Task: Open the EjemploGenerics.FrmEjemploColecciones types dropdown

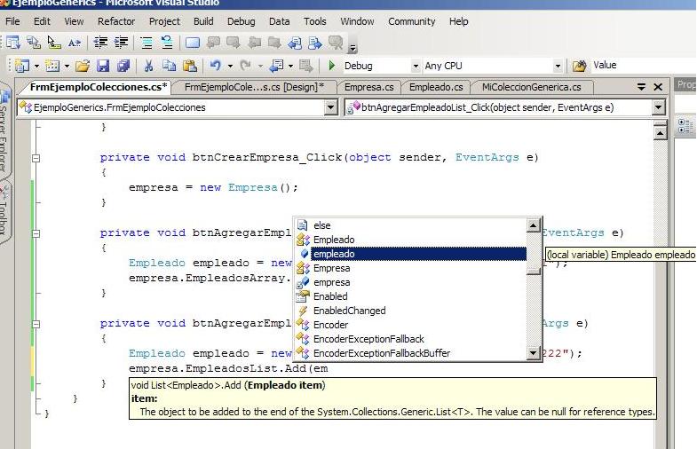Action: tap(330, 107)
